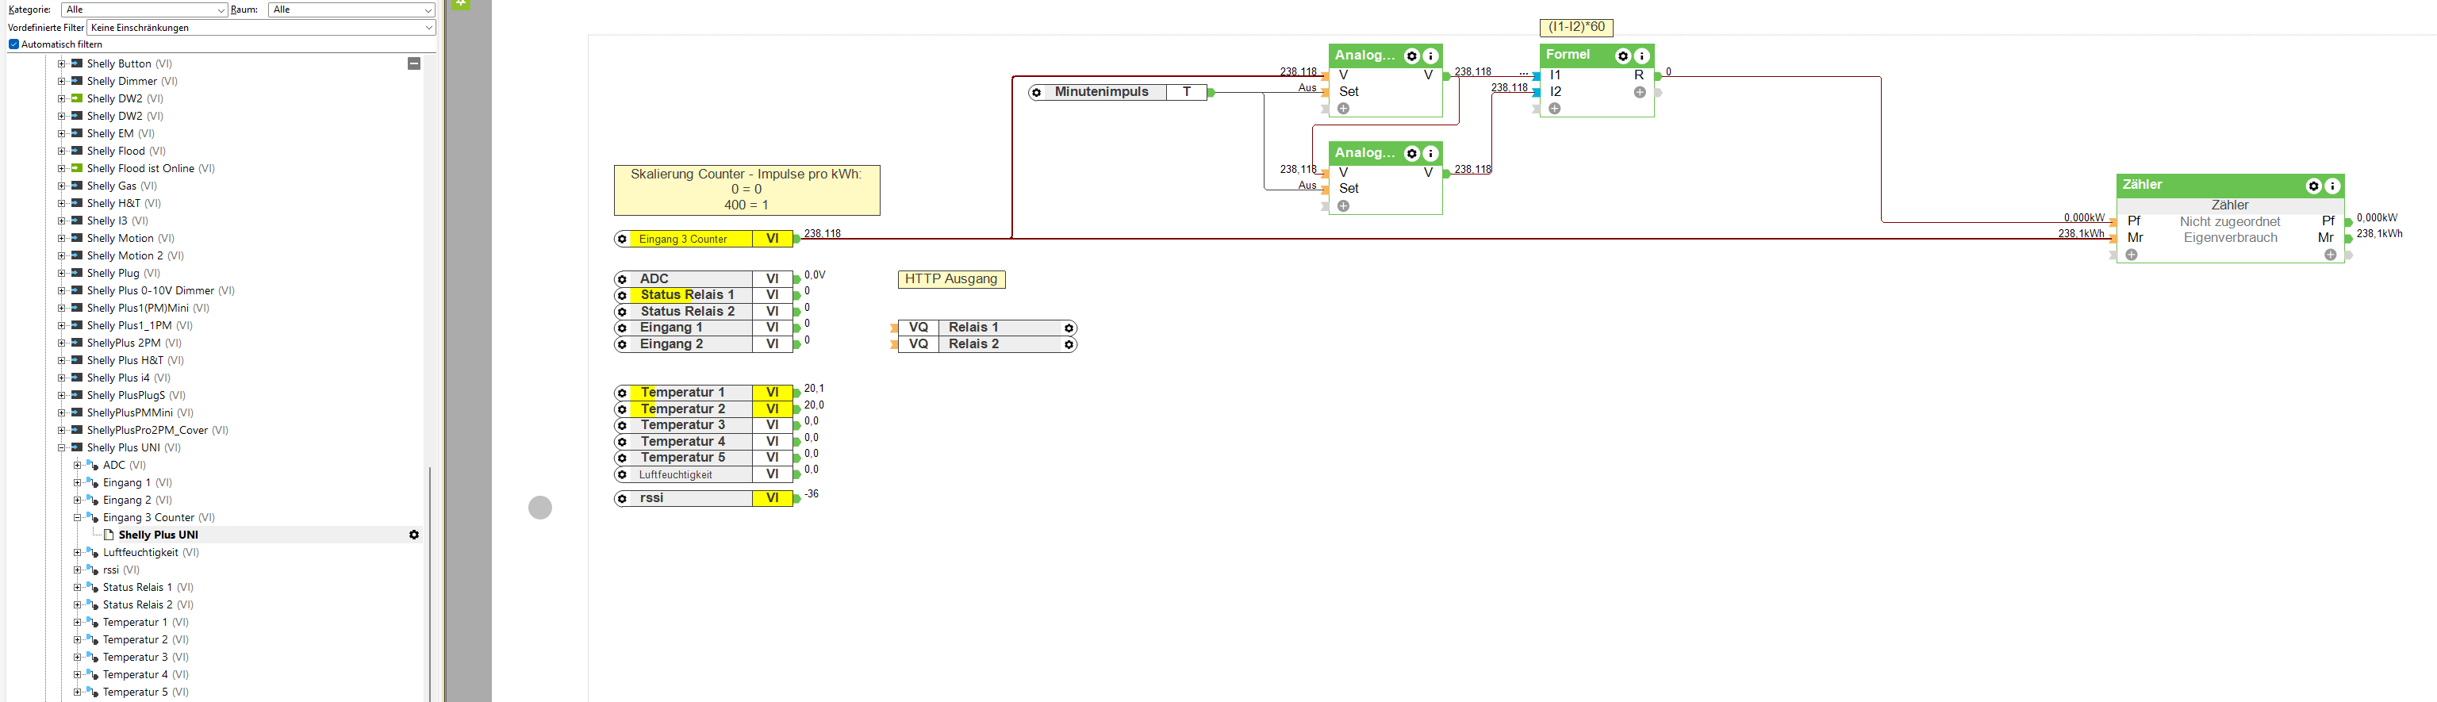Open the Raum dropdown
Image resolution: width=2437 pixels, height=702 pixels.
(351, 10)
